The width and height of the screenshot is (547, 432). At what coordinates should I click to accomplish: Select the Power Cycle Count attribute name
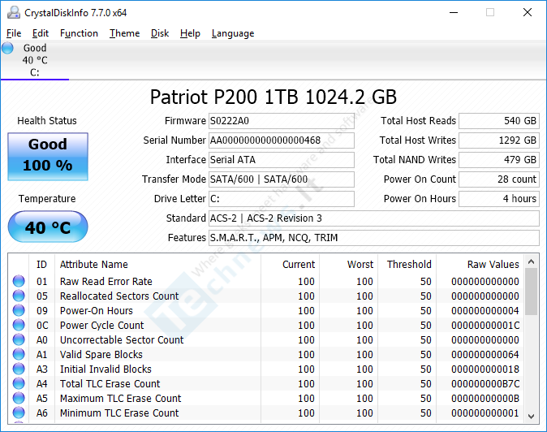point(102,326)
